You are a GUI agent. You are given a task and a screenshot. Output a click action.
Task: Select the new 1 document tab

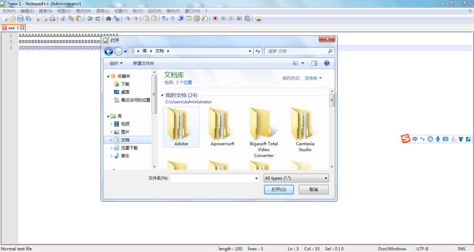13,28
